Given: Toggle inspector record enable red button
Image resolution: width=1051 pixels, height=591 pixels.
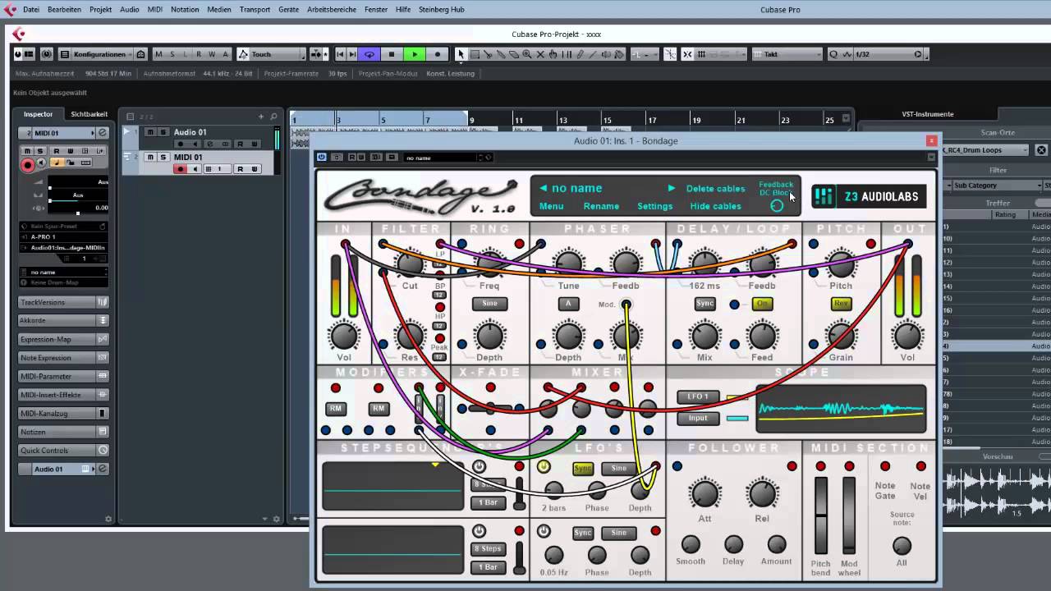Looking at the screenshot, I should [x=28, y=164].
